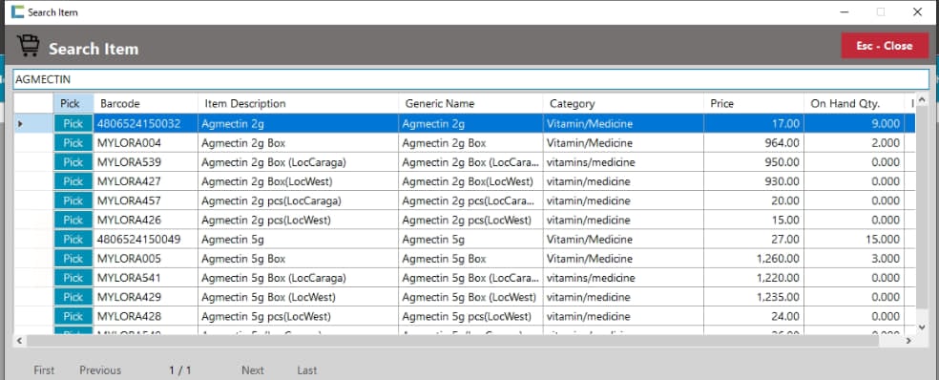
Task: Click the page indicator 1 / 1
Action: point(180,370)
